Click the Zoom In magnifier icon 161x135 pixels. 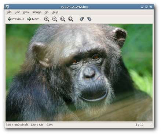(47, 19)
